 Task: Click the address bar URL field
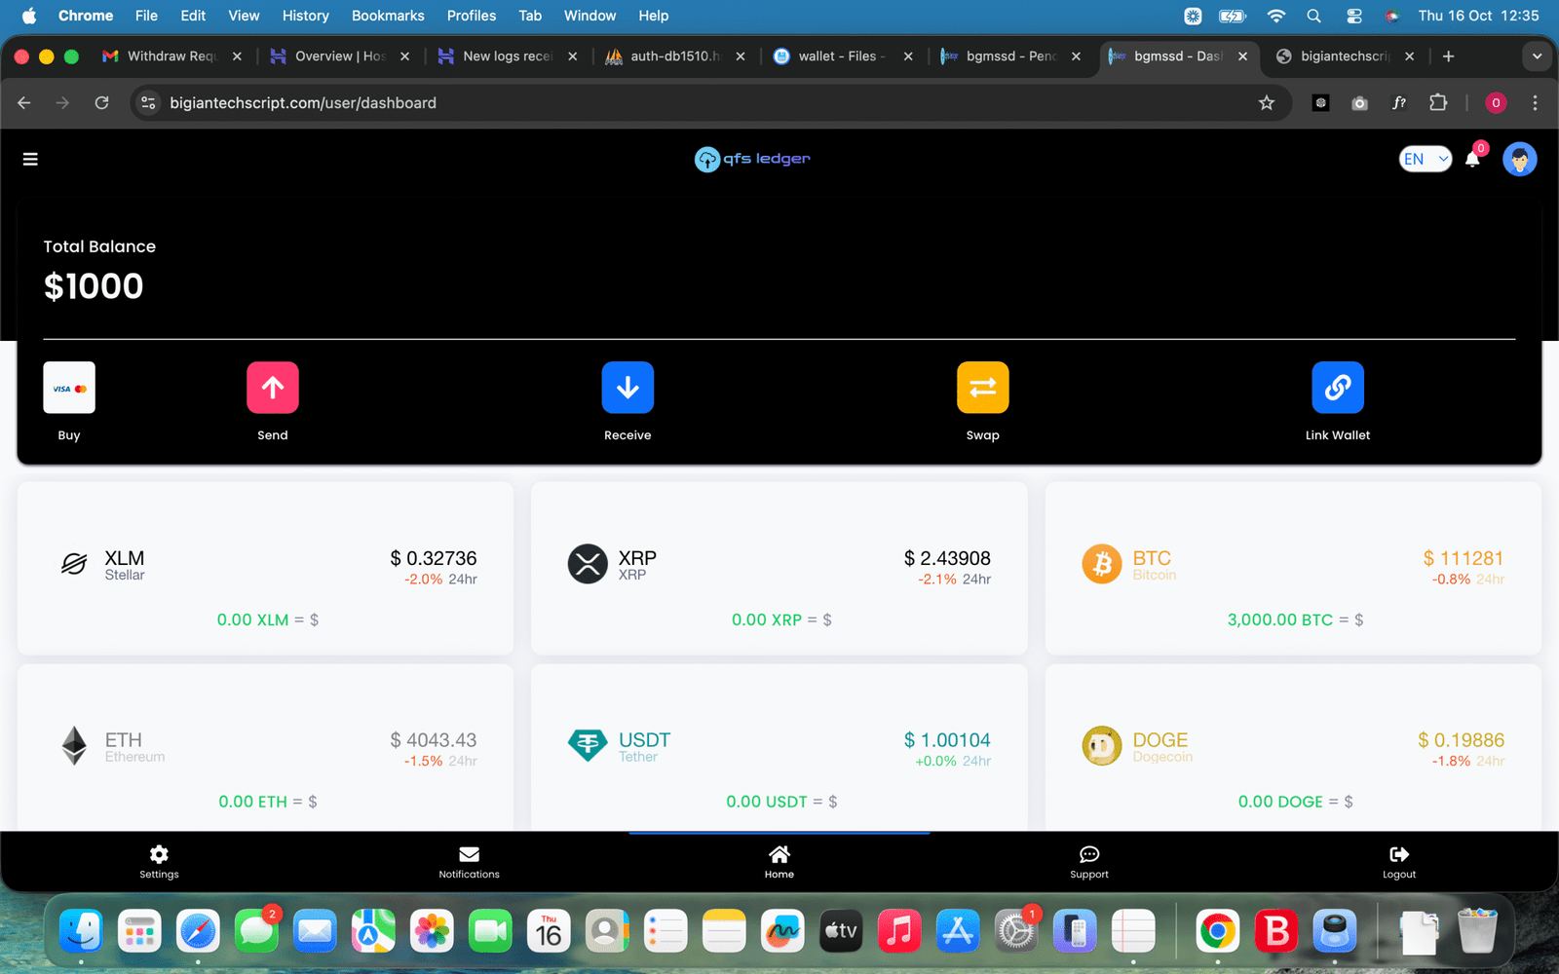coord(682,103)
